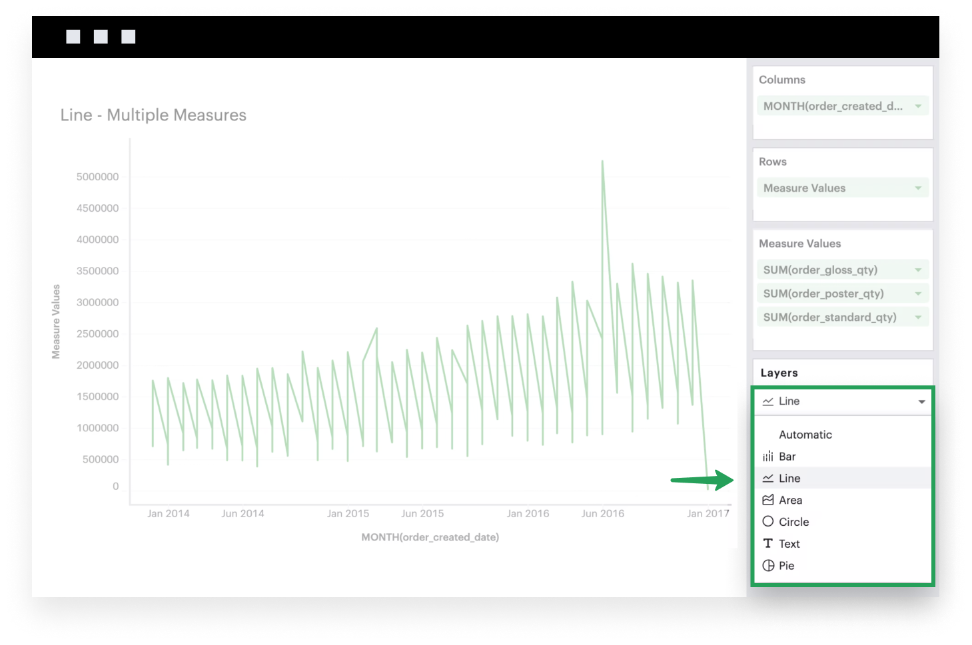Click the tallest spike in the line chart
This screenshot has width=972, height=645.
click(604, 160)
